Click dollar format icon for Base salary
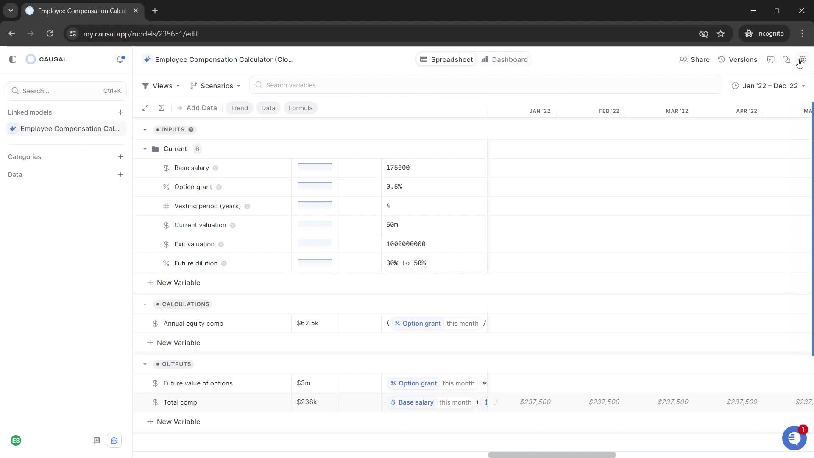814x458 pixels. pos(166,168)
